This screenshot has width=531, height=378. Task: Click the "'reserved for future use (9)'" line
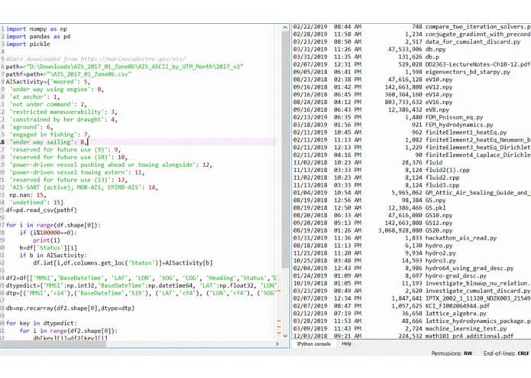pos(65,149)
